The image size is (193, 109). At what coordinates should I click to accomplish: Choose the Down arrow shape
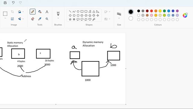(x=94, y=15)
